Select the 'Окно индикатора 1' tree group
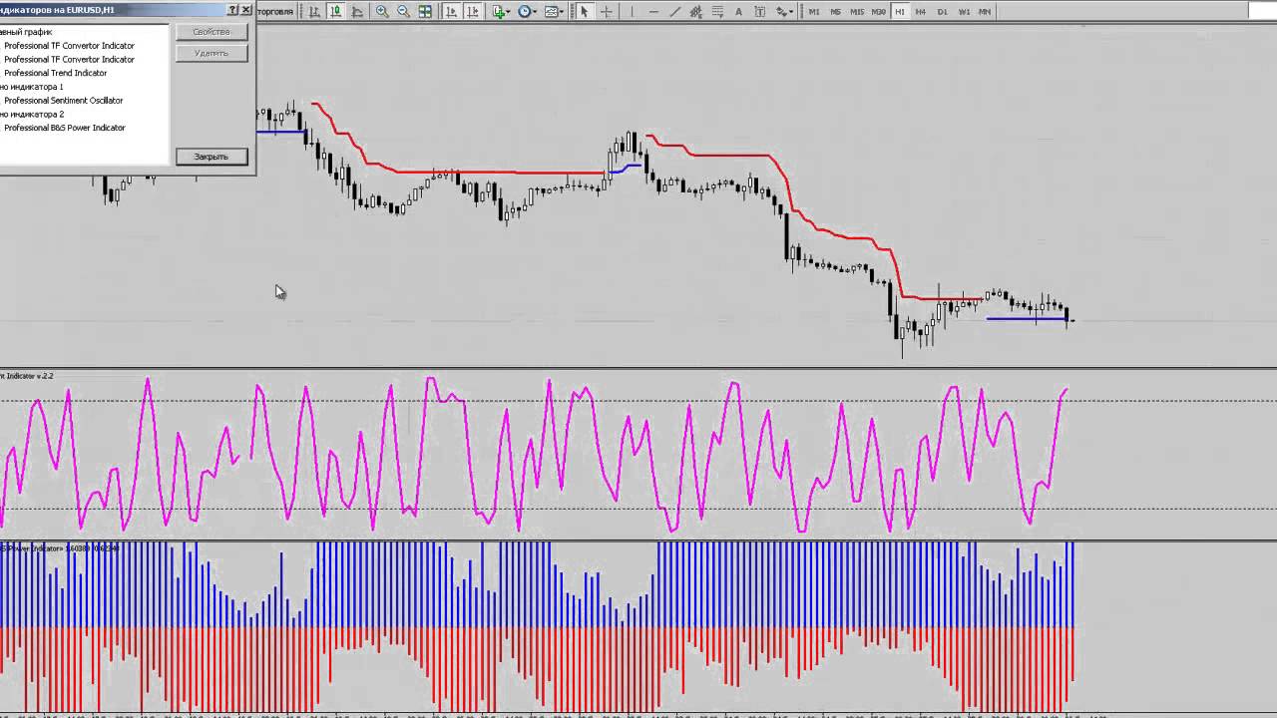The width and height of the screenshot is (1277, 718). tap(31, 87)
